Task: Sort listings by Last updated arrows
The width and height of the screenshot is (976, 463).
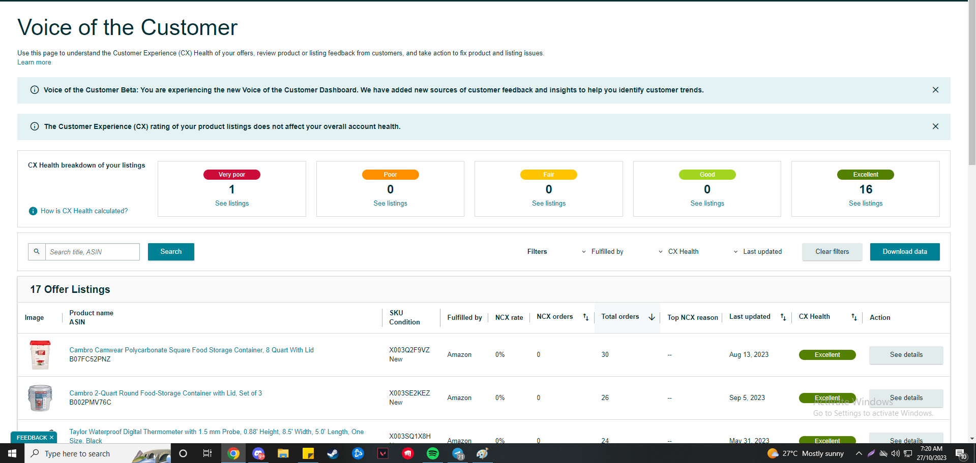Action: point(783,317)
